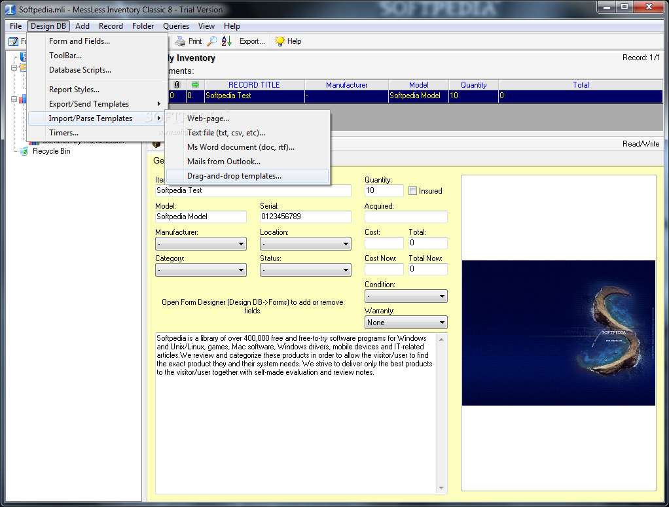Click the form edit icon in toolbar
669x507 pixels.
point(14,41)
